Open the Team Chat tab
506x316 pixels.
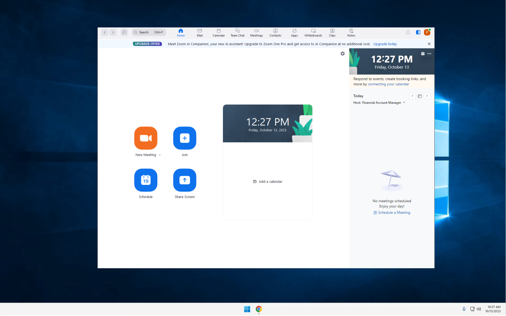[x=238, y=33]
